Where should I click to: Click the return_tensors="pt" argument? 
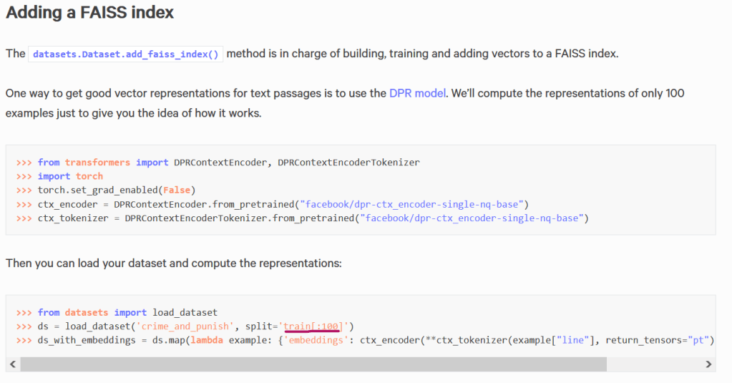coord(658,340)
